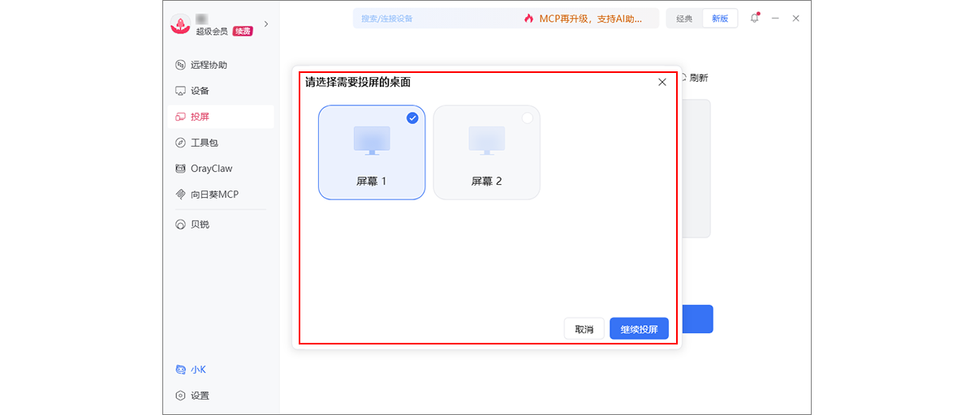The image size is (974, 415).
Task: Click the sunflower logo avatar
Action: click(180, 24)
